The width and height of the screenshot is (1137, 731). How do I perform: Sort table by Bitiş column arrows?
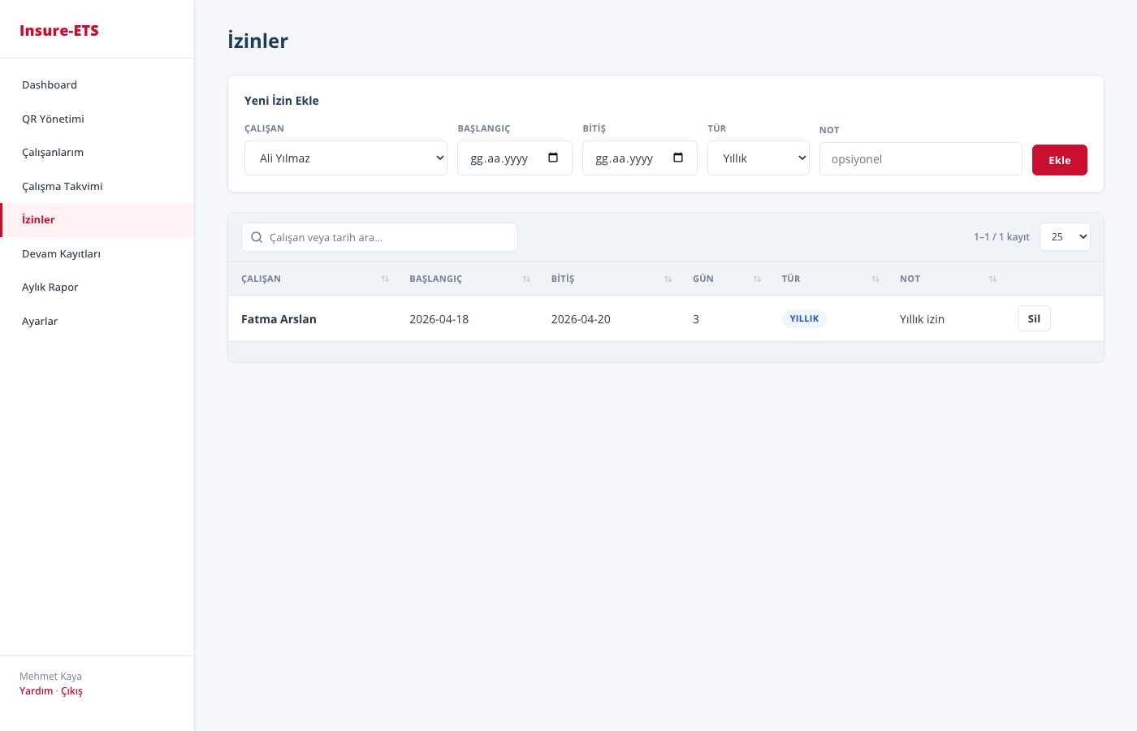pyautogui.click(x=668, y=279)
